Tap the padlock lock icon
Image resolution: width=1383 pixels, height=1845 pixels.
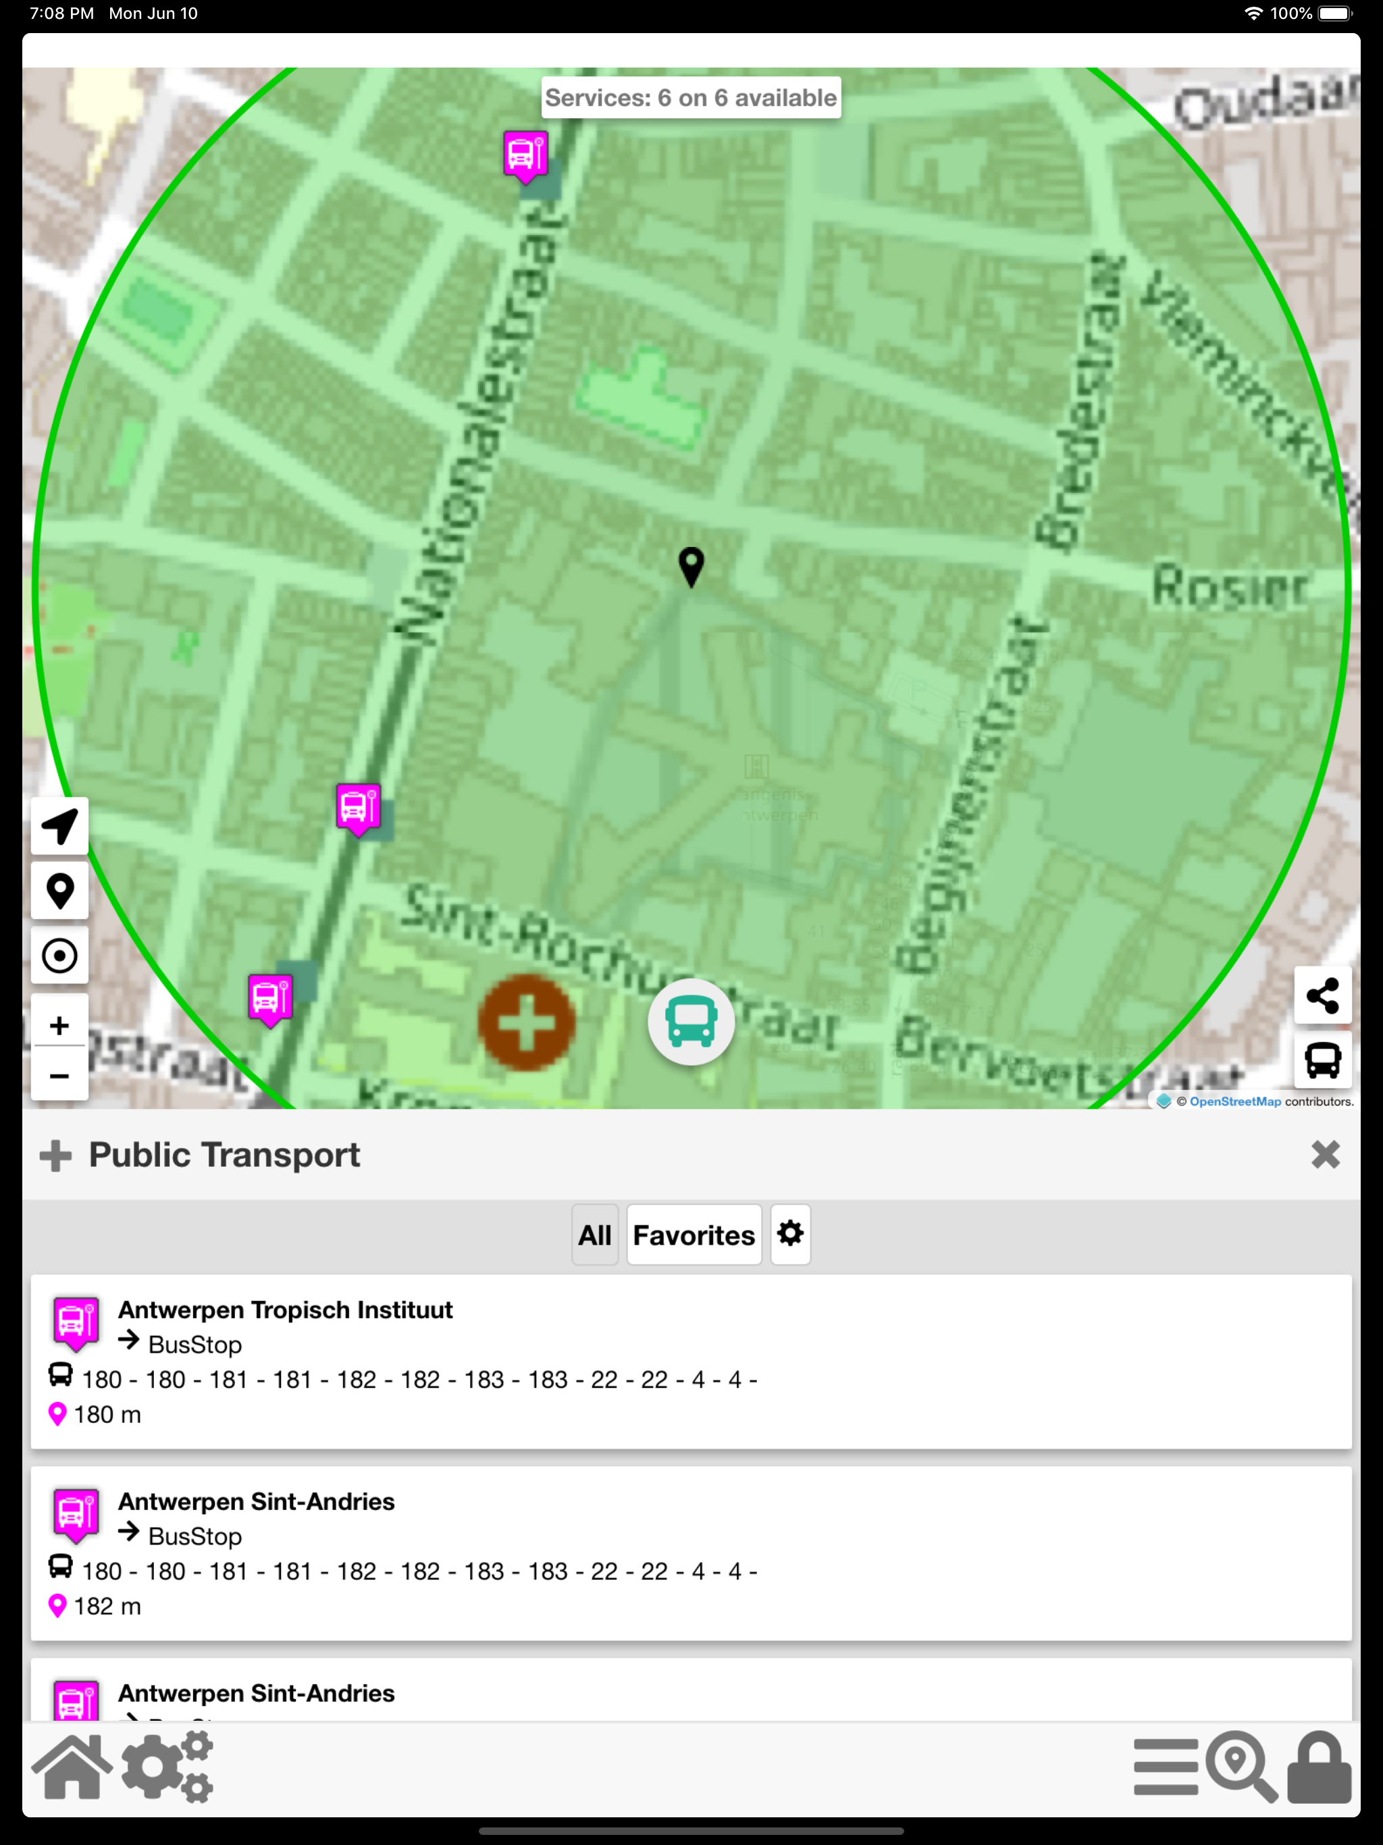point(1319,1767)
